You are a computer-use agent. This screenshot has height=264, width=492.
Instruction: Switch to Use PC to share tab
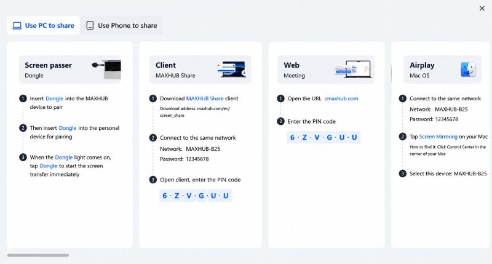click(43, 25)
